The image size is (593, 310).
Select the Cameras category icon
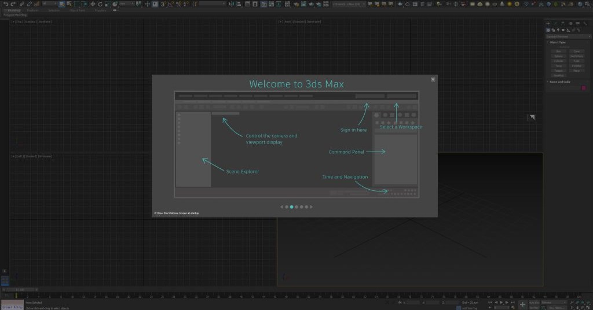563,30
